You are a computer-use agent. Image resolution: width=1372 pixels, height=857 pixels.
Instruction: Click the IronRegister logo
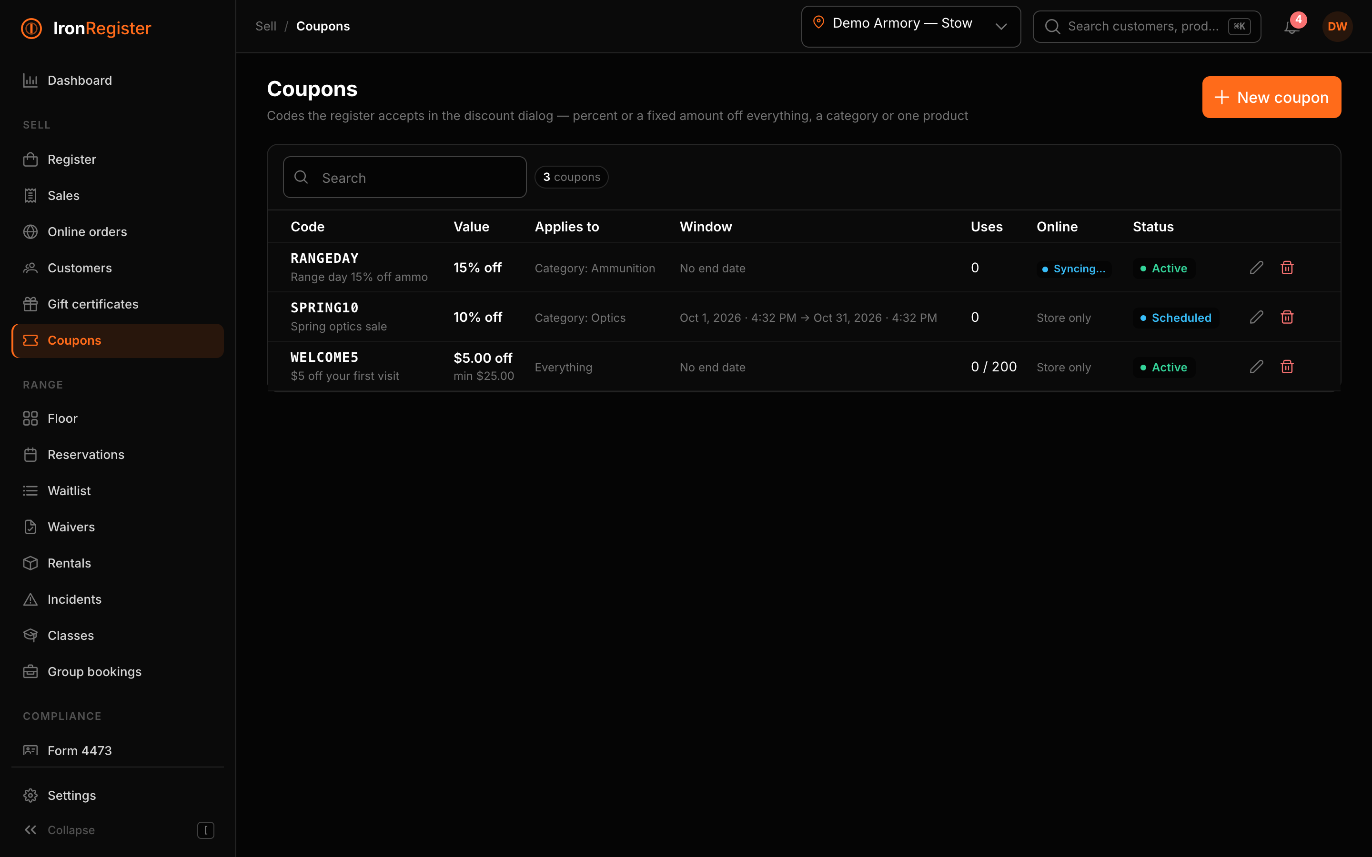(86, 28)
